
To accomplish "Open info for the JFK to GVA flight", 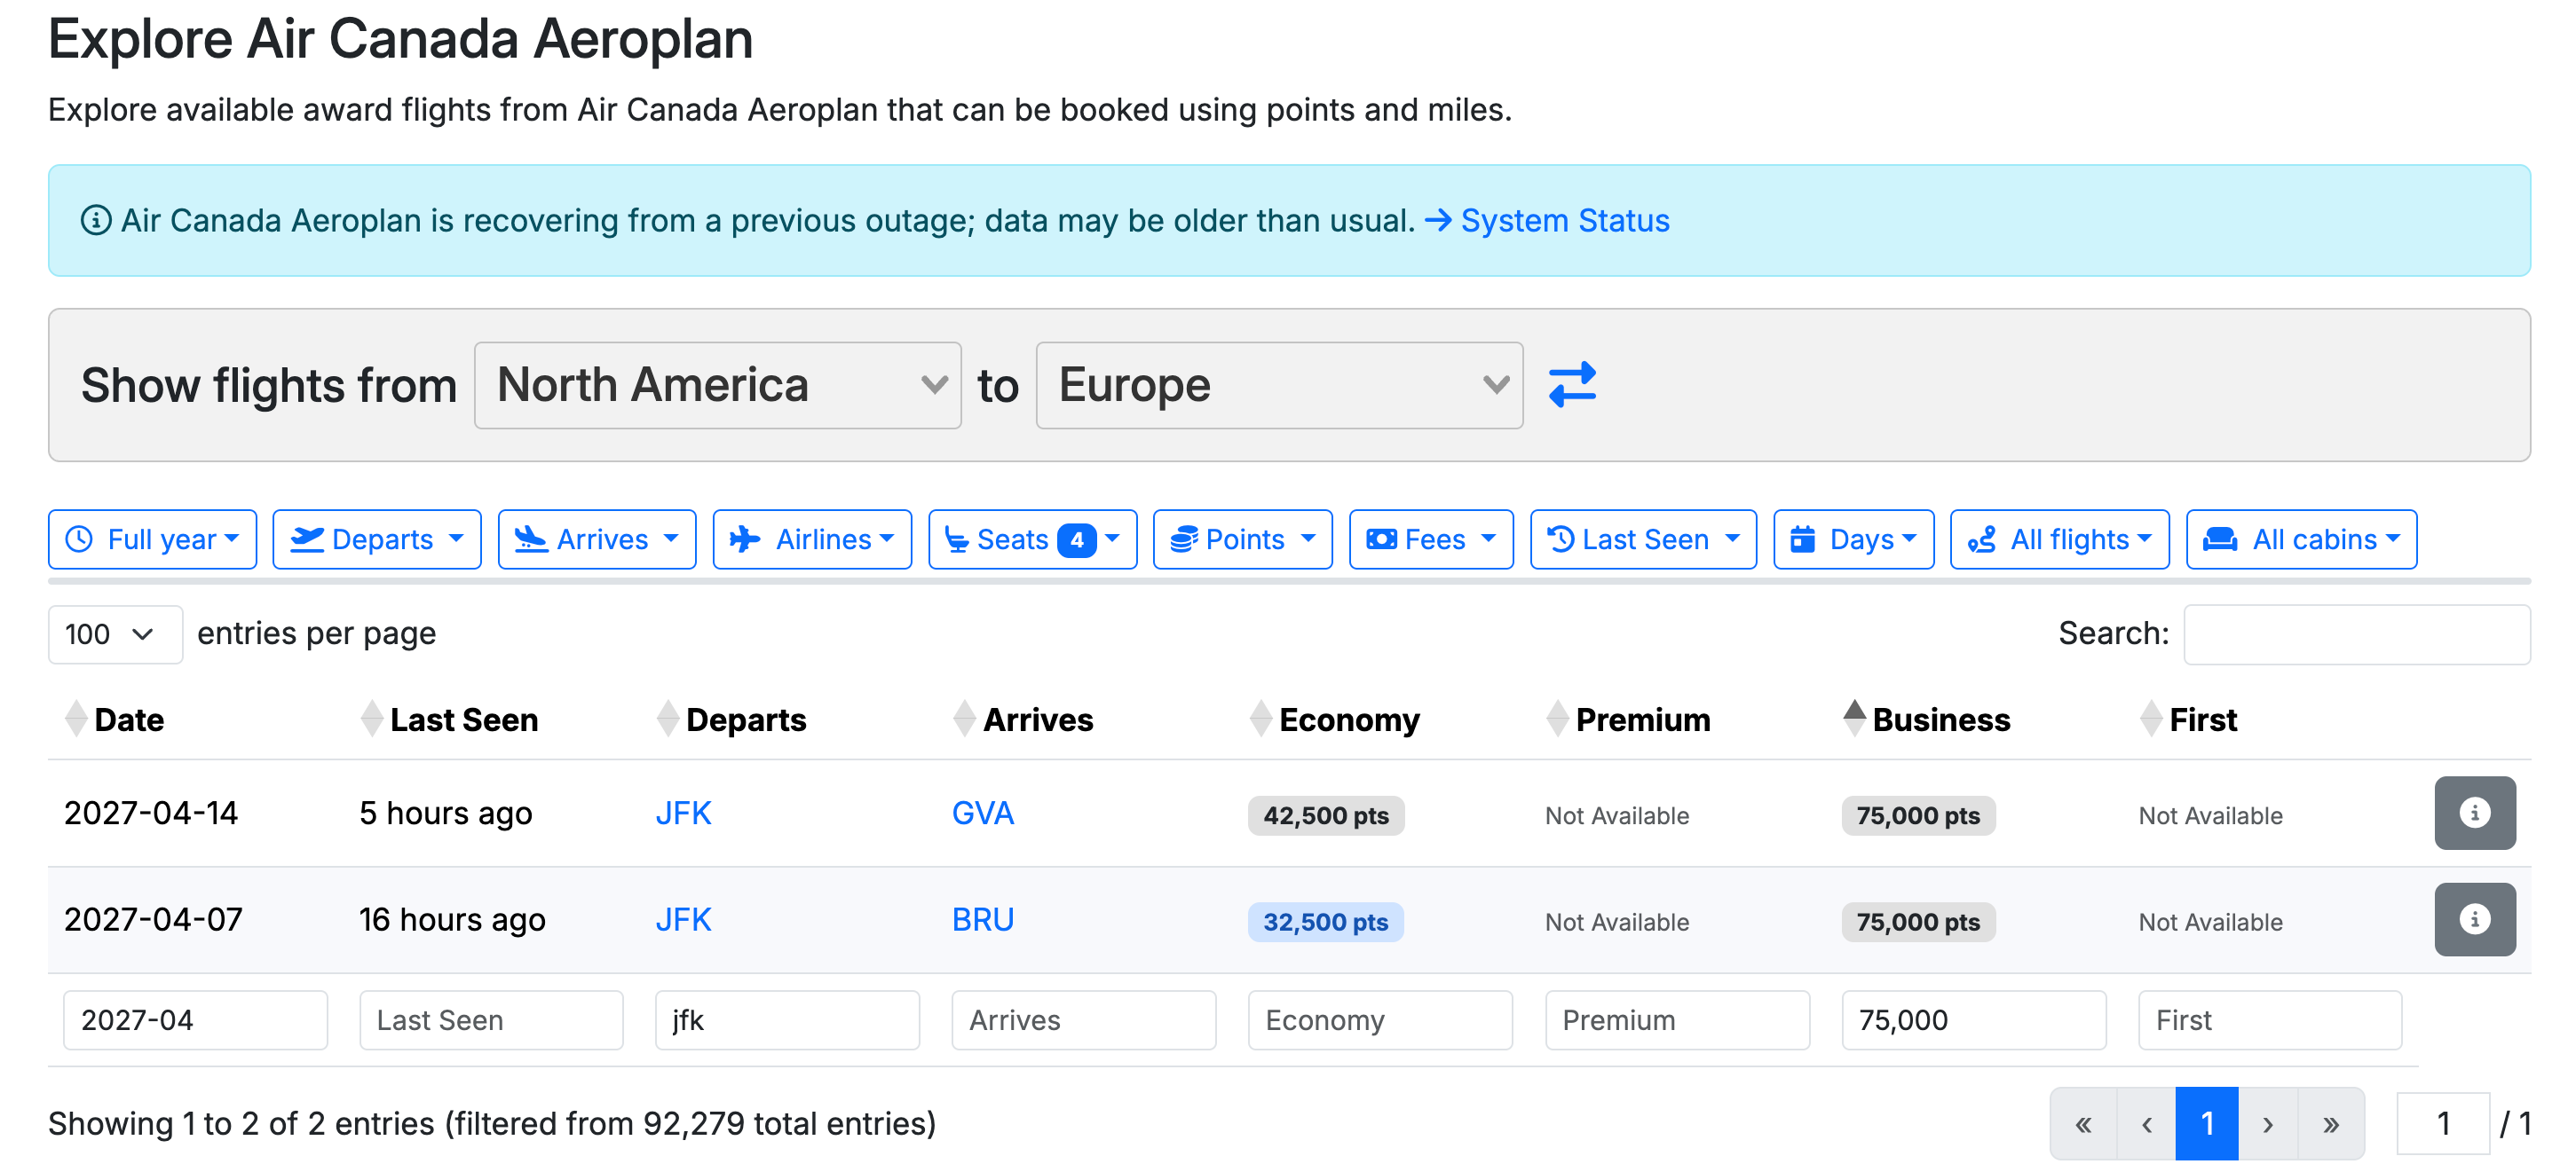I will click(x=2474, y=813).
